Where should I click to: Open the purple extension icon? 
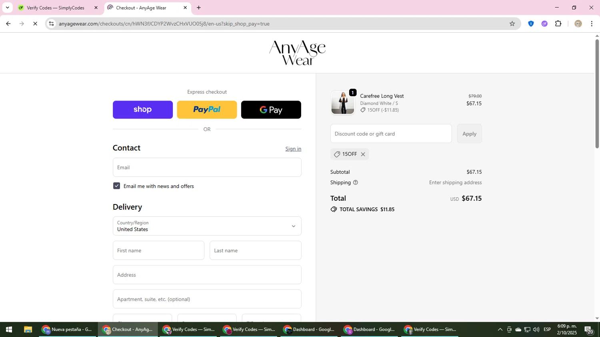544,24
